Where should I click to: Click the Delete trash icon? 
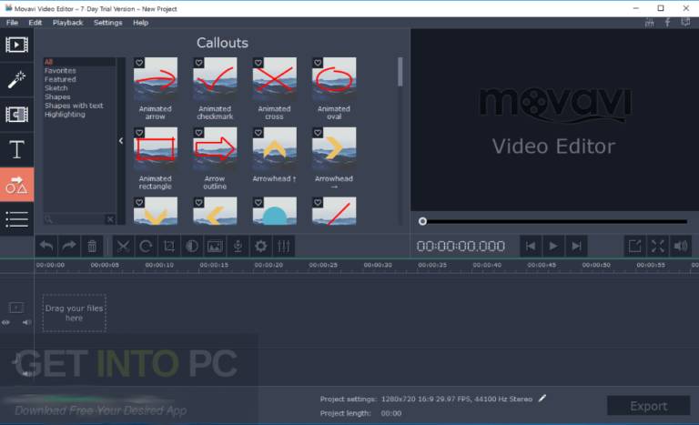tap(92, 246)
